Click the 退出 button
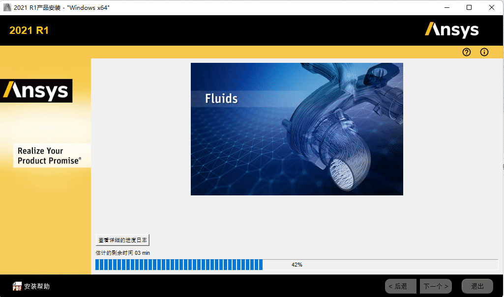The image size is (504, 297). click(477, 286)
